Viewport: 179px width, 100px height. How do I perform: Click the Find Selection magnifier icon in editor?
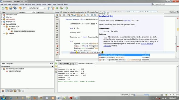point(69,15)
